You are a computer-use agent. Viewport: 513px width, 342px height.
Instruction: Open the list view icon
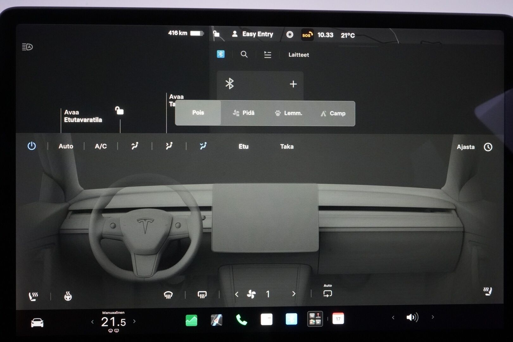(x=268, y=55)
